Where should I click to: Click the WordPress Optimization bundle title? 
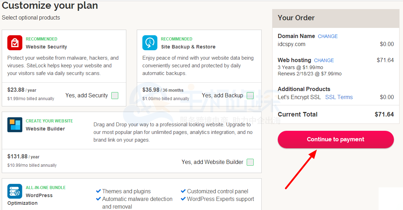[x=30, y=199]
